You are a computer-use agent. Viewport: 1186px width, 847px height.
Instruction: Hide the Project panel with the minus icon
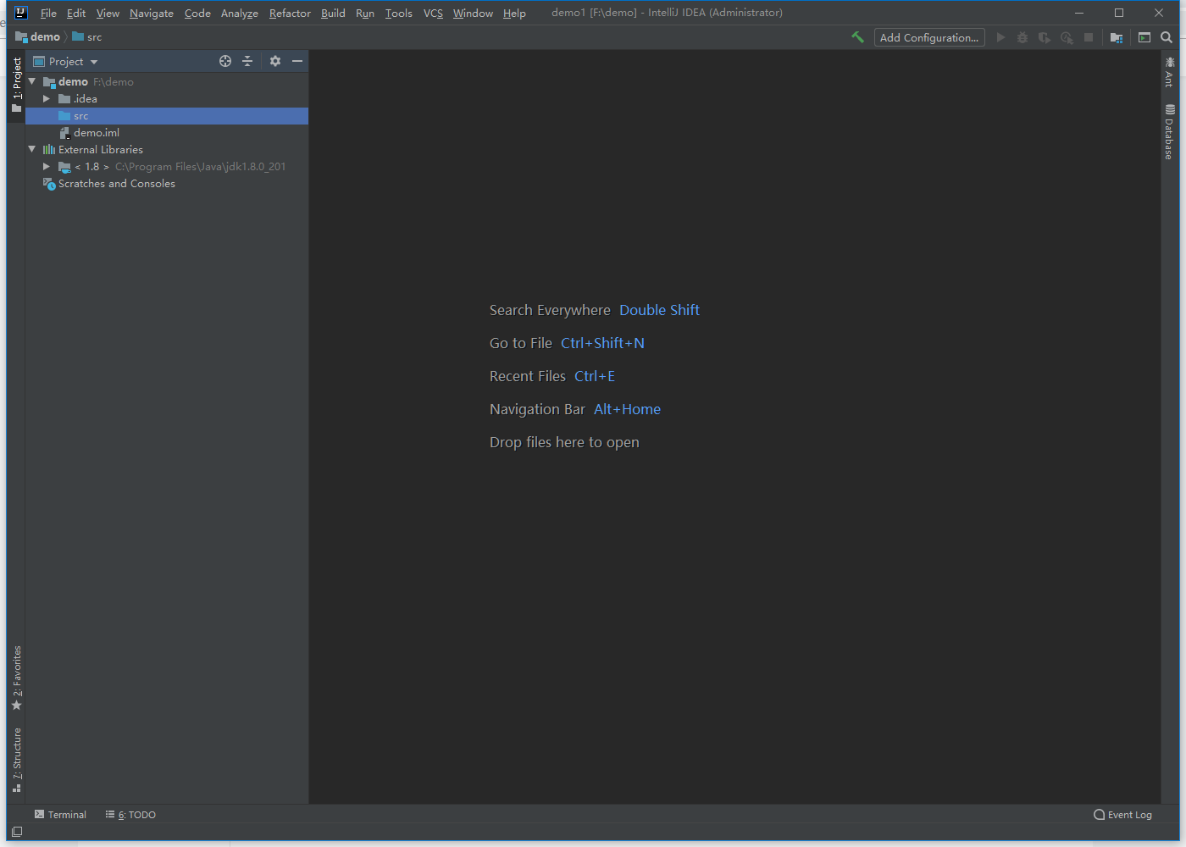coord(297,61)
